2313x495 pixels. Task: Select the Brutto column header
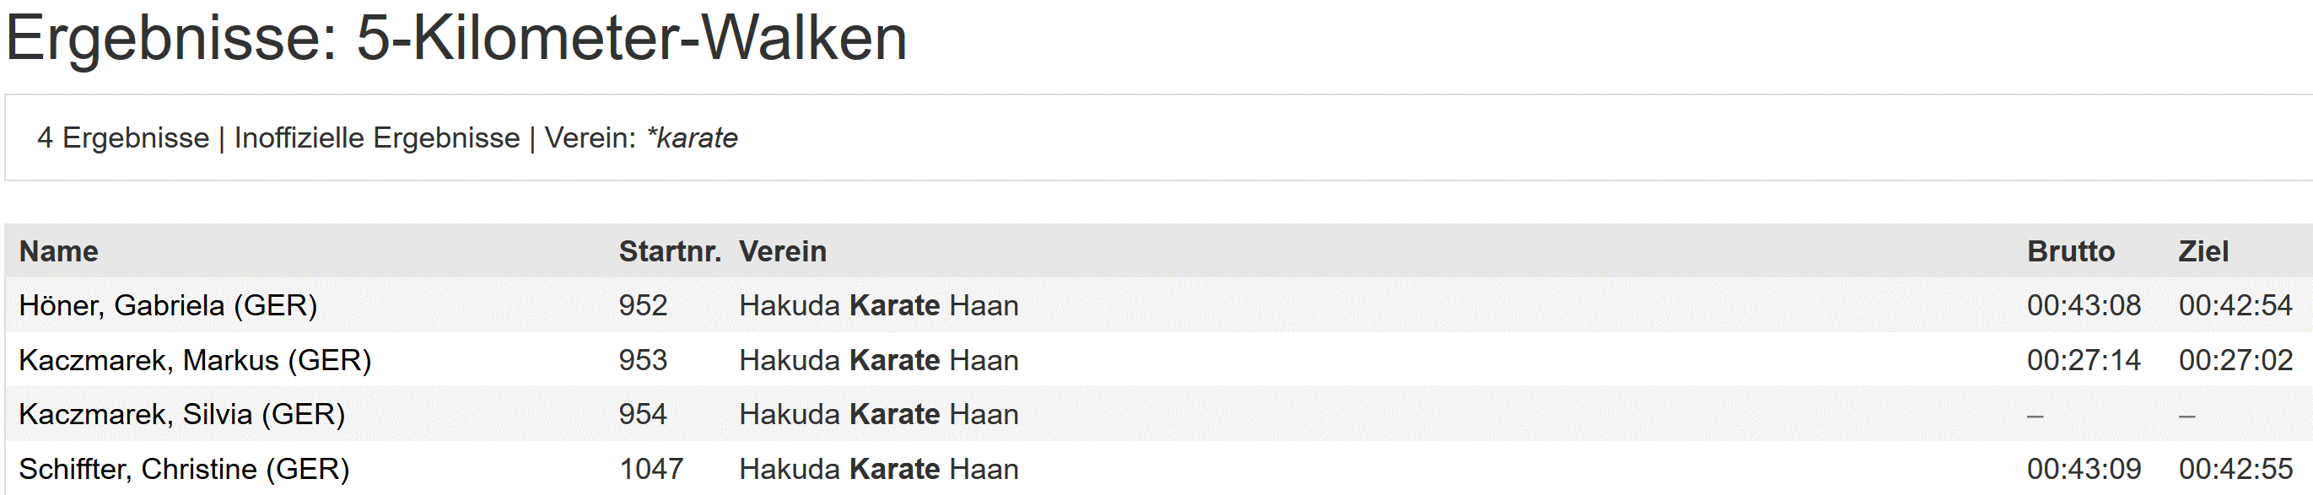point(2071,251)
